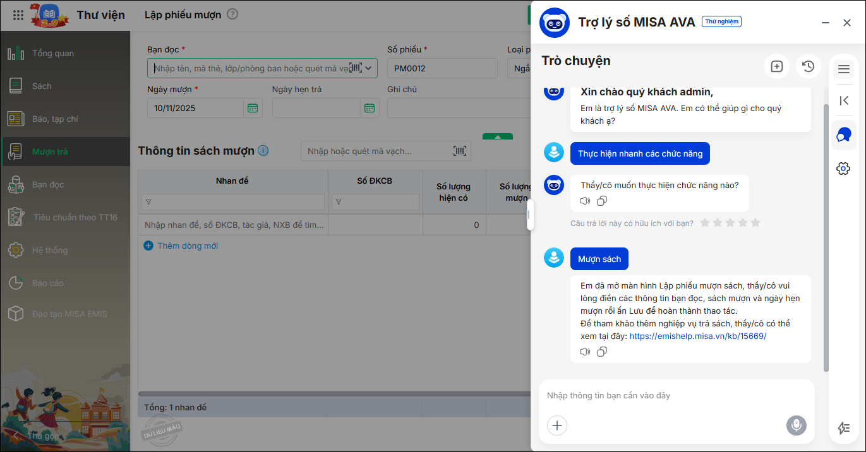This screenshot has height=452, width=866.
Task: Copy the Lập phiếu mượn reply
Action: 602,352
